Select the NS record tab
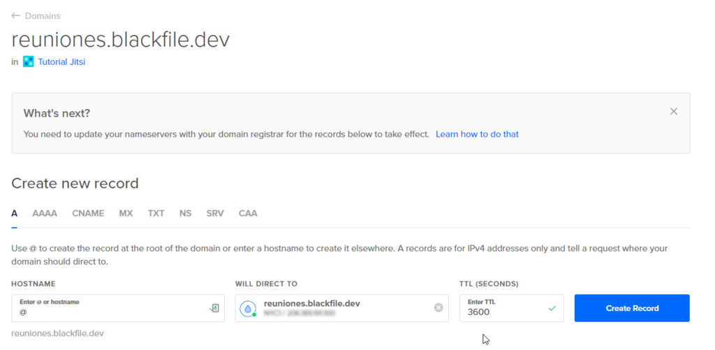Screen dimensions: 715x350 (x=185, y=213)
